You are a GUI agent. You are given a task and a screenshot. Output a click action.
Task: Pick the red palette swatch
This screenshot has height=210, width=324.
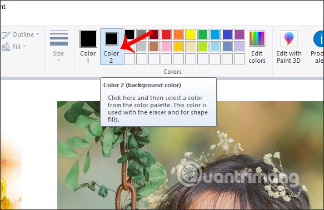pyautogui.click(x=166, y=34)
